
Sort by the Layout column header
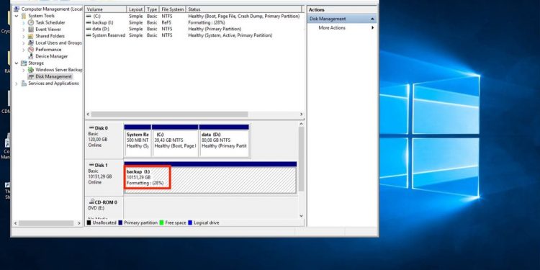[x=135, y=9]
